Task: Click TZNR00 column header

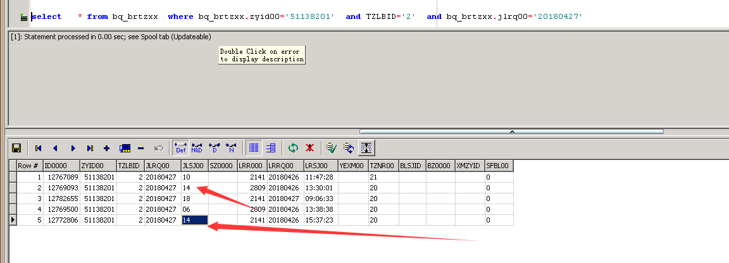Action: [383, 166]
